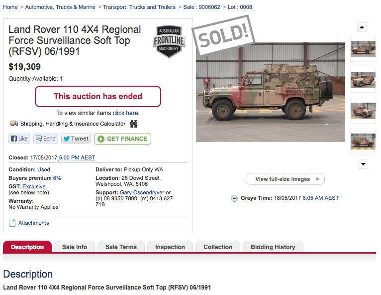
Task: Open the Bidding History tab
Action: click(273, 247)
